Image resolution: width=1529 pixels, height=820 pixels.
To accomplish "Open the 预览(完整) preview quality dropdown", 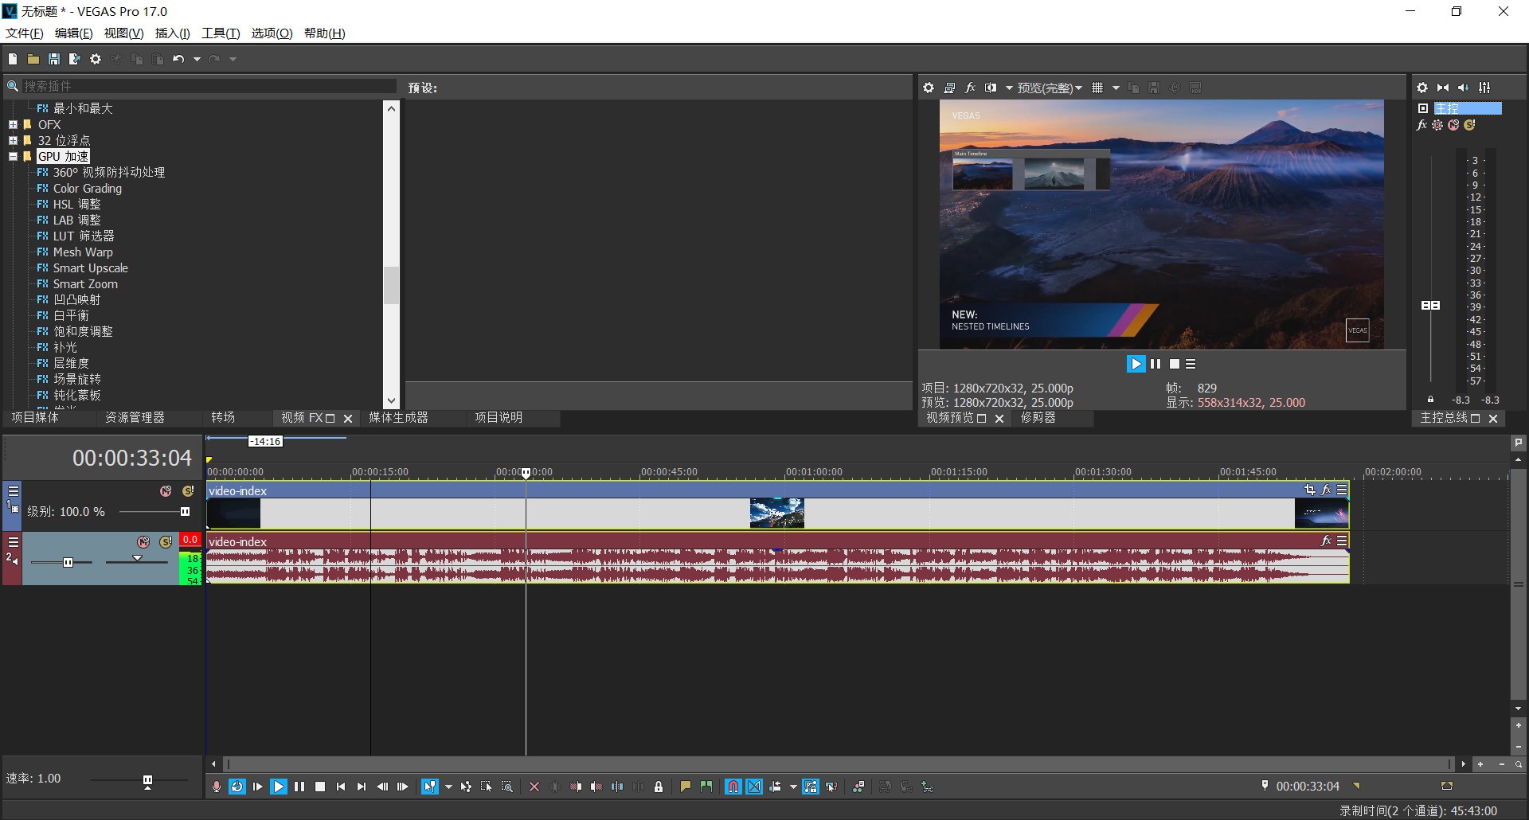I will tap(1050, 88).
